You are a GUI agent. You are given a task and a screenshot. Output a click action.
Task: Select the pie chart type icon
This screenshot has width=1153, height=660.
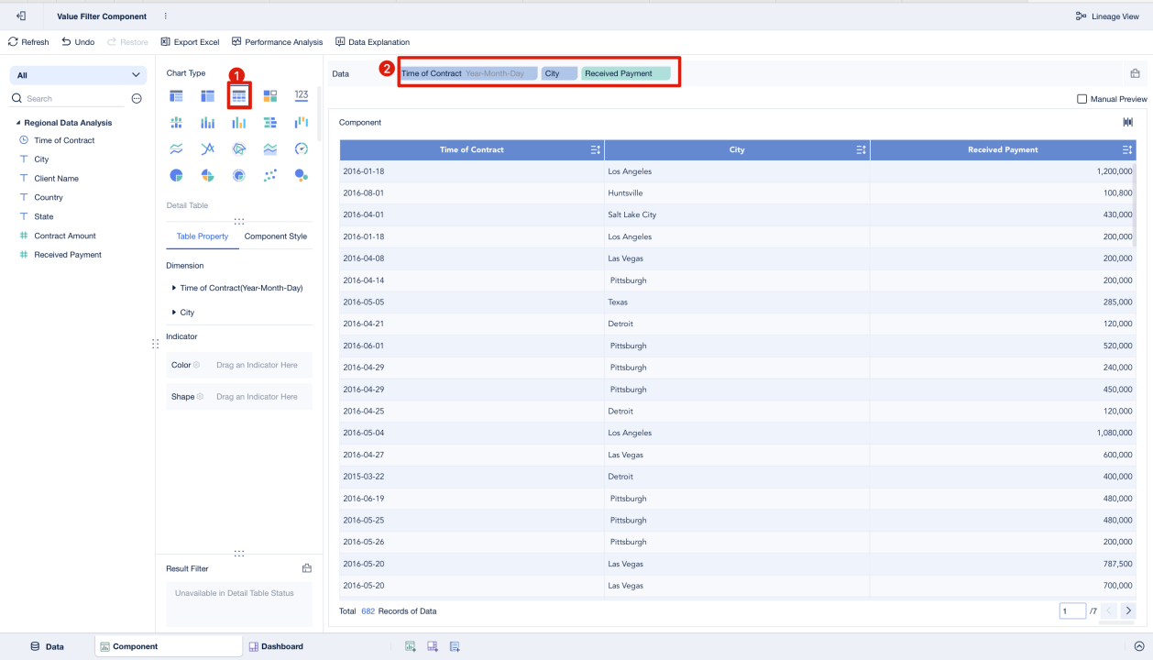point(175,175)
